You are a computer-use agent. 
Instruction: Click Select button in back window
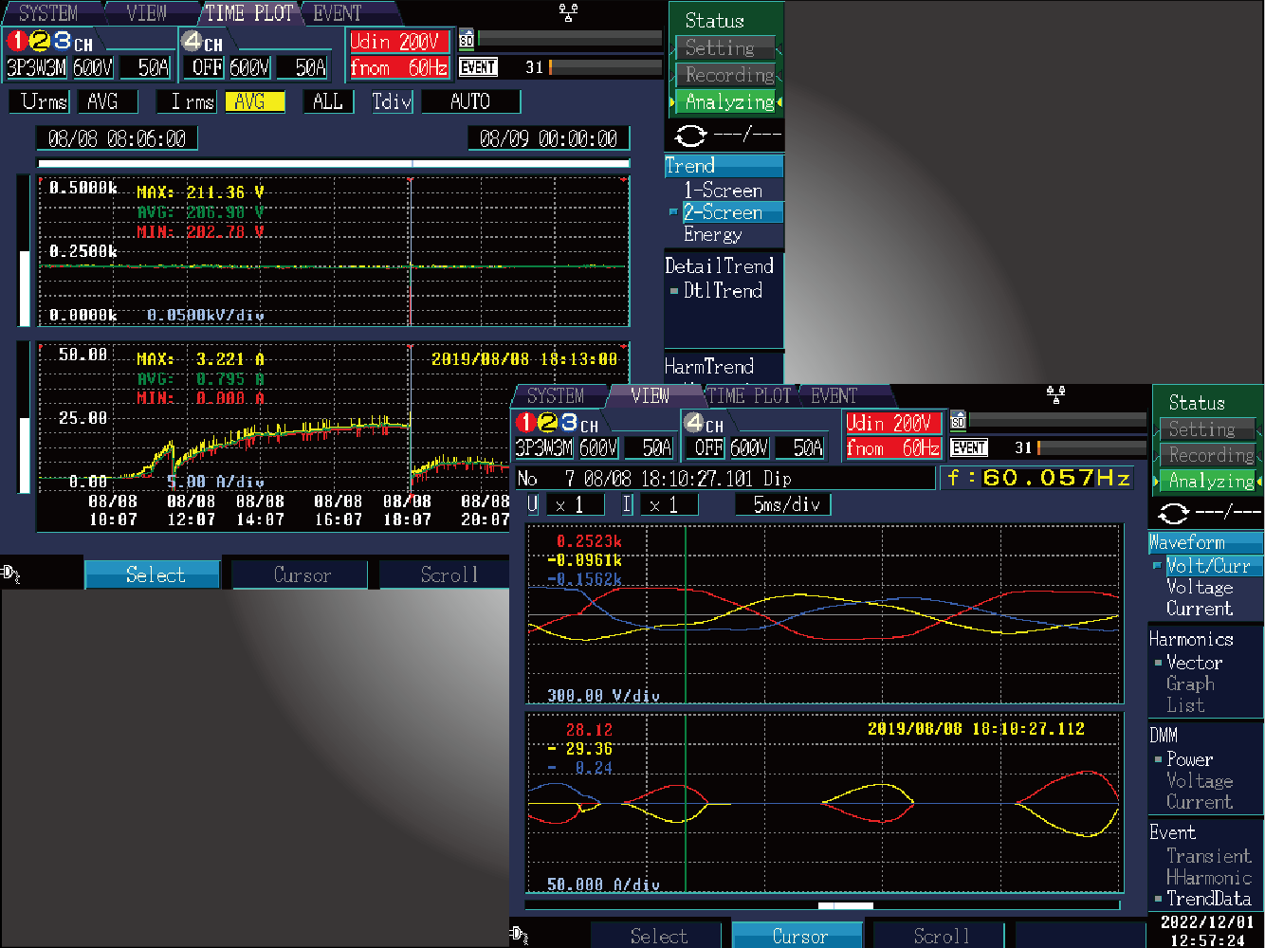click(153, 574)
